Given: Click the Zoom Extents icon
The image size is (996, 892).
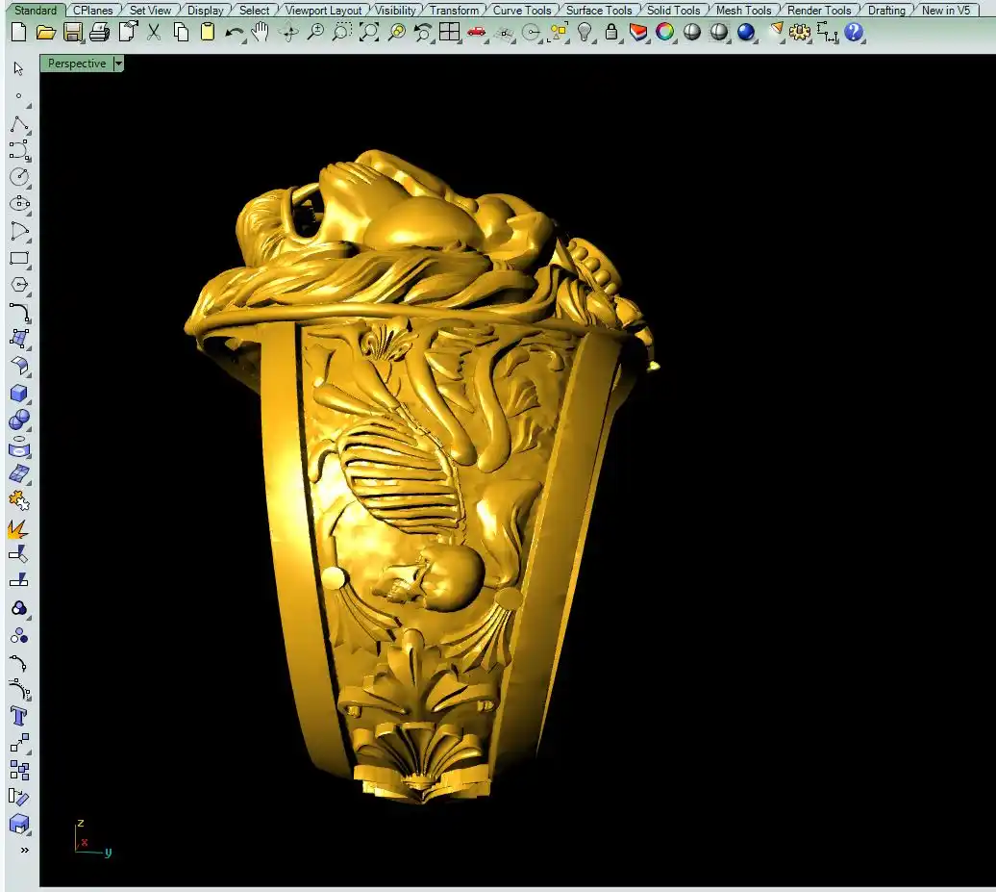Looking at the screenshot, I should click(x=369, y=32).
